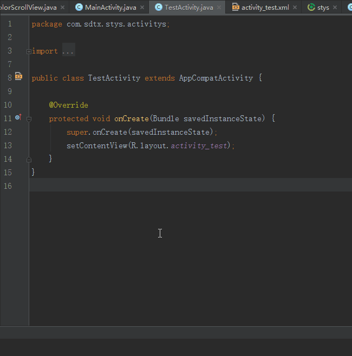Open related XML layout gutter icon on line 8
The image size is (352, 356).
click(18, 76)
